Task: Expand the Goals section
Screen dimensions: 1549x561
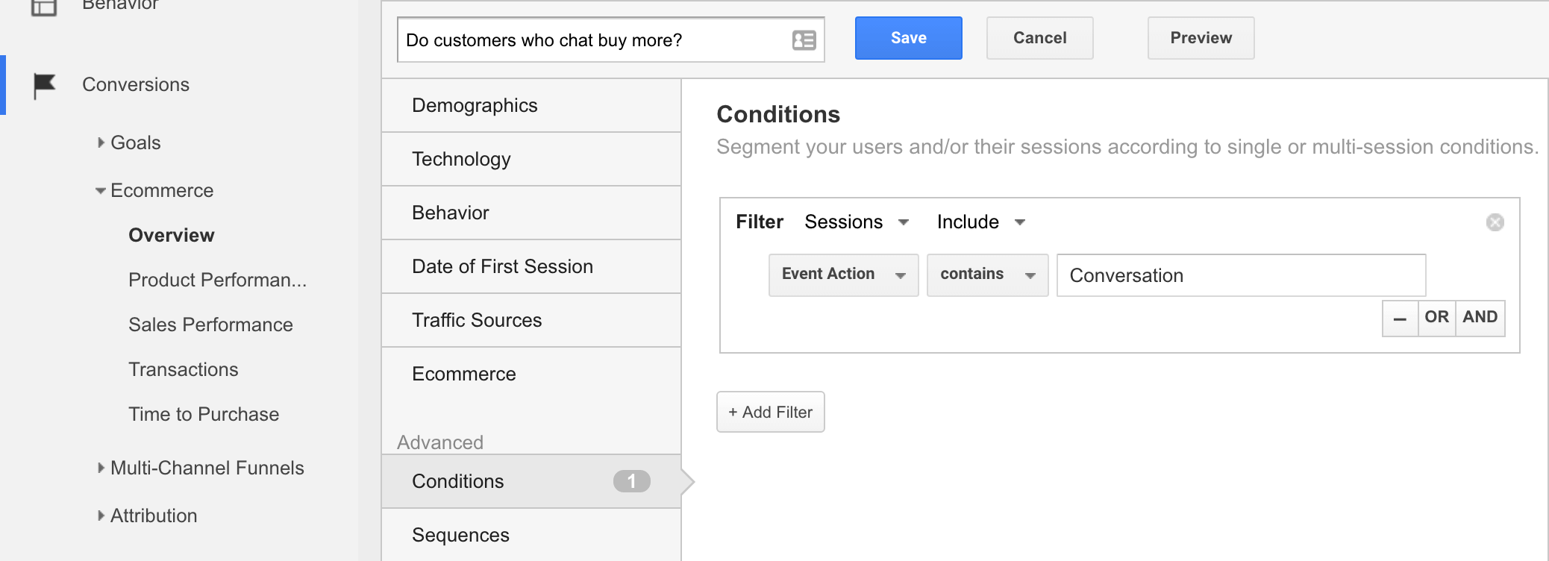Action: pyautogui.click(x=101, y=142)
